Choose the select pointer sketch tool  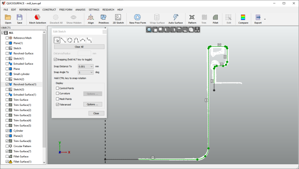[x=57, y=40]
